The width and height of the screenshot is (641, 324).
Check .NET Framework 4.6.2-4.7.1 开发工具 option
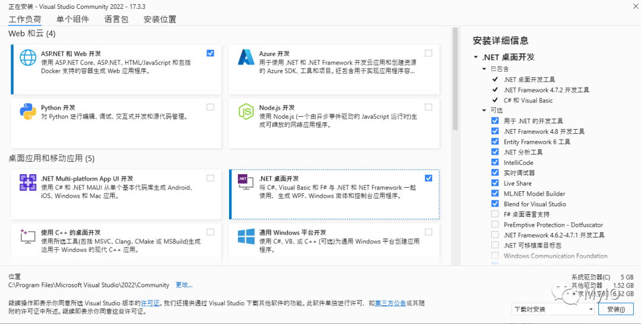[x=495, y=235]
